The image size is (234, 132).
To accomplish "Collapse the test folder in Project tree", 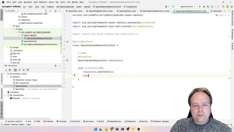I will (11, 26).
